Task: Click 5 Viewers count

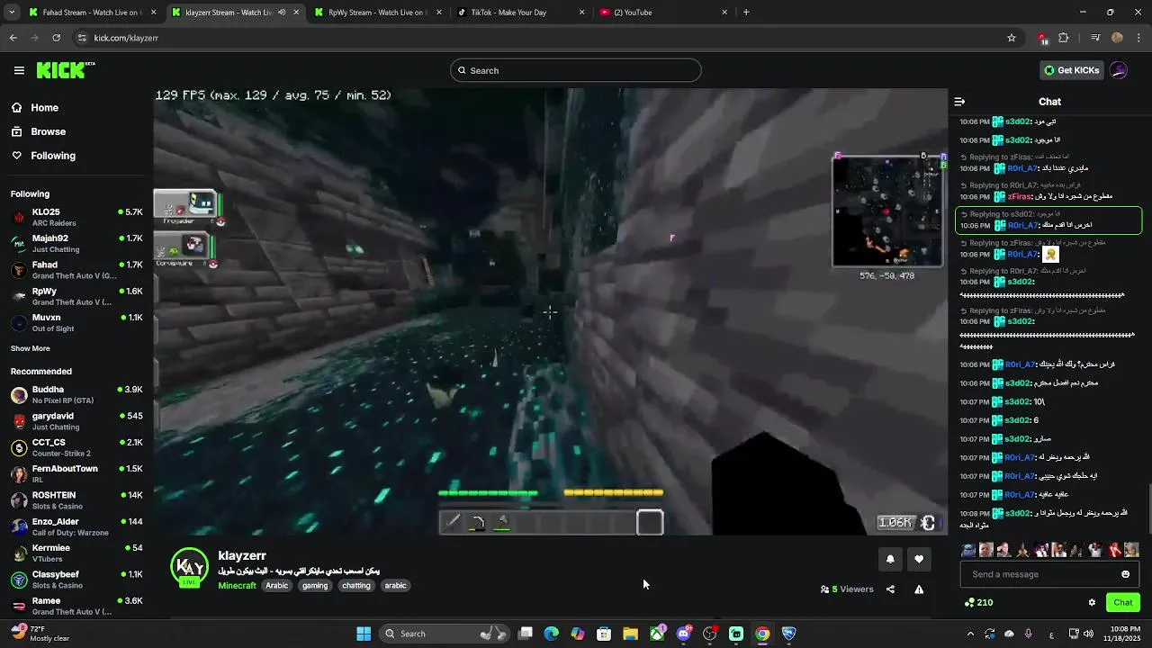Action: (847, 589)
